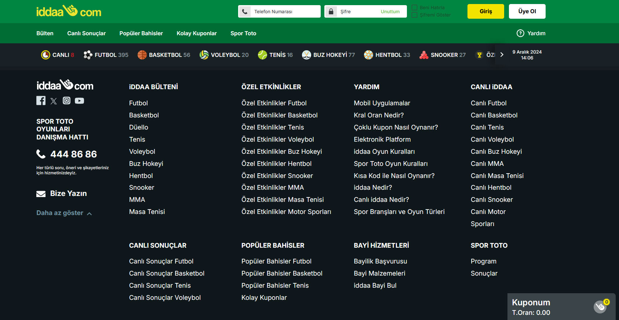
Task: Focus the Telefon Numarası input field
Action: (279, 11)
